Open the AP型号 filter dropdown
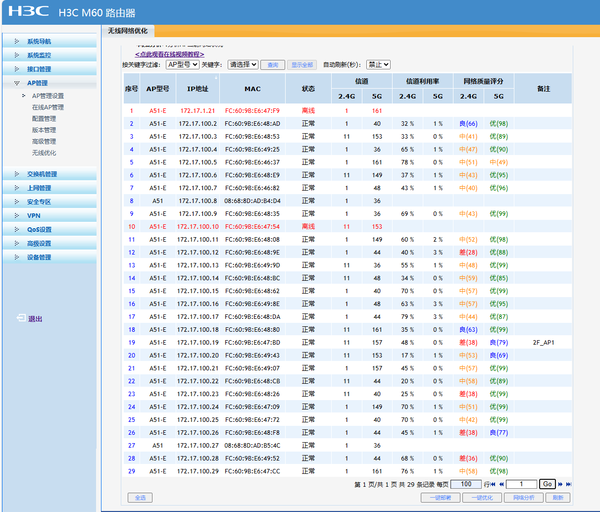Image resolution: width=600 pixels, height=512 pixels. click(182, 64)
